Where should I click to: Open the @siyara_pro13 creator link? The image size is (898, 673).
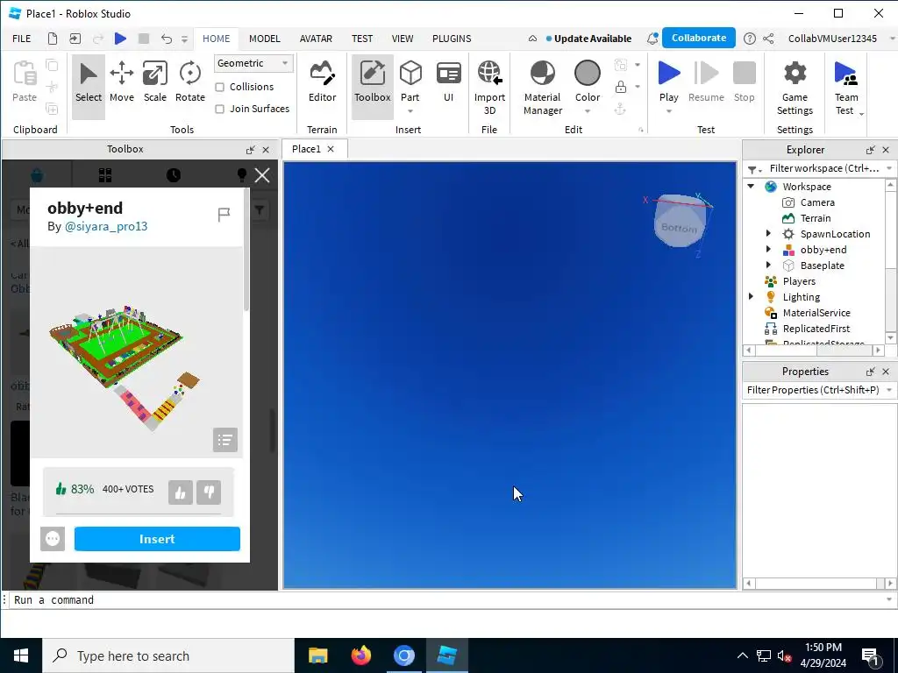pyautogui.click(x=106, y=226)
